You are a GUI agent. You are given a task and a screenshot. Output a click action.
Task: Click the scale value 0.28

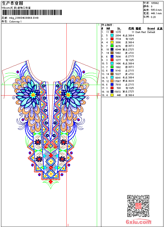coord(153,17)
